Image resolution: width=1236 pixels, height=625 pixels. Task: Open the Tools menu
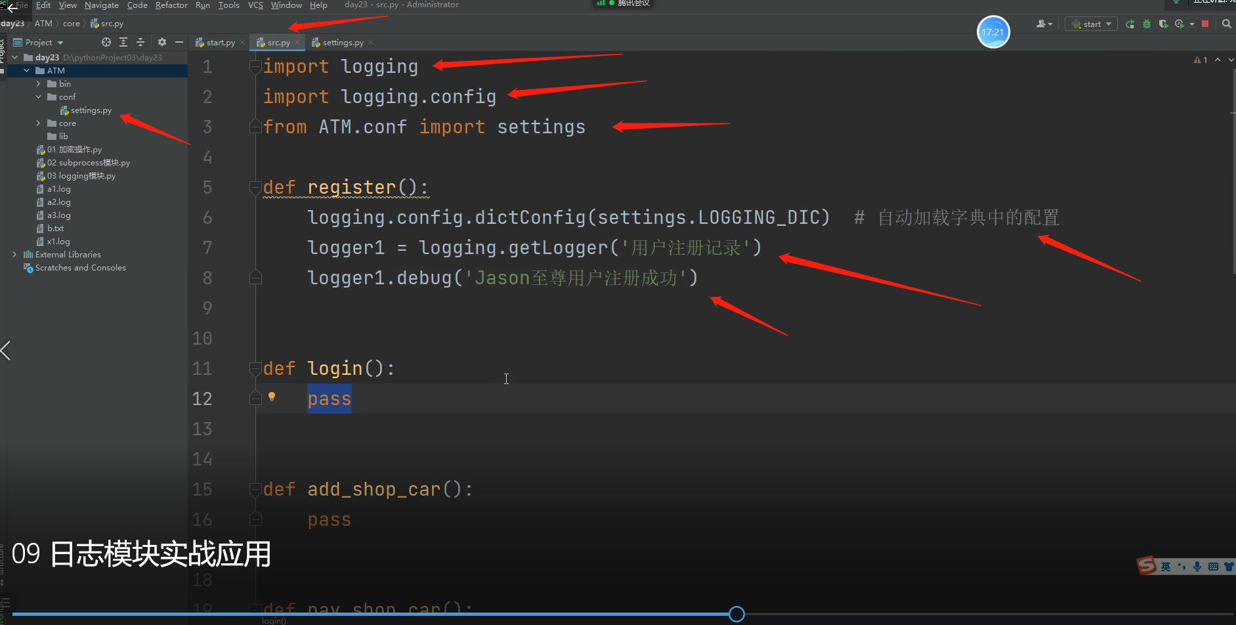[229, 5]
